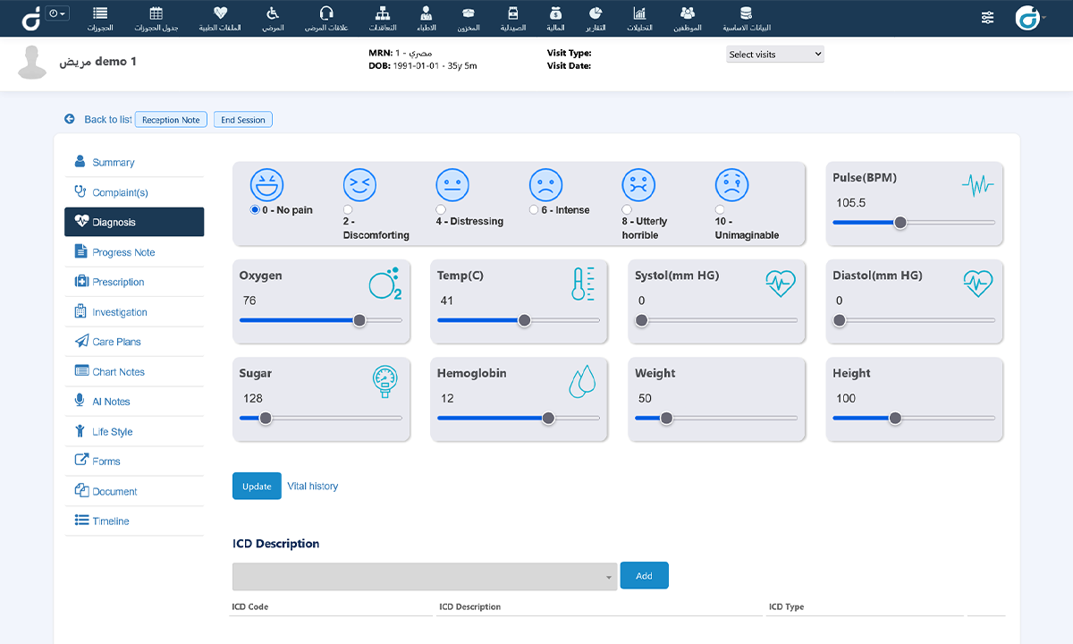
Task: Select the 6 - Intense pain radio button
Action: [534, 210]
